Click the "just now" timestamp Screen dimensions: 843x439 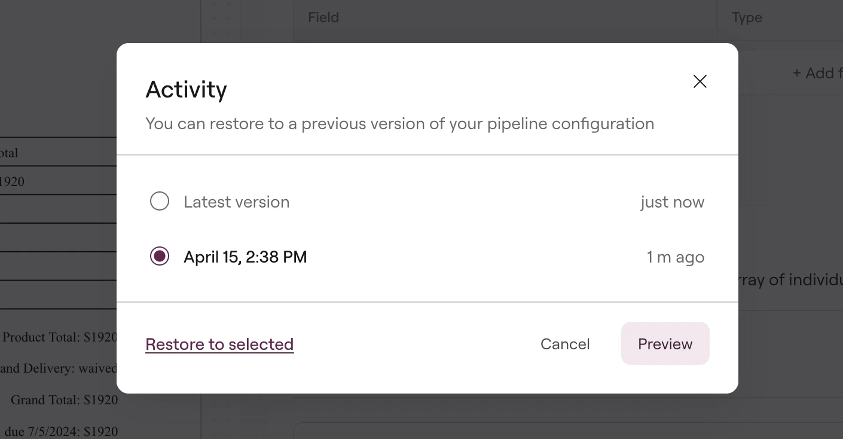(672, 202)
